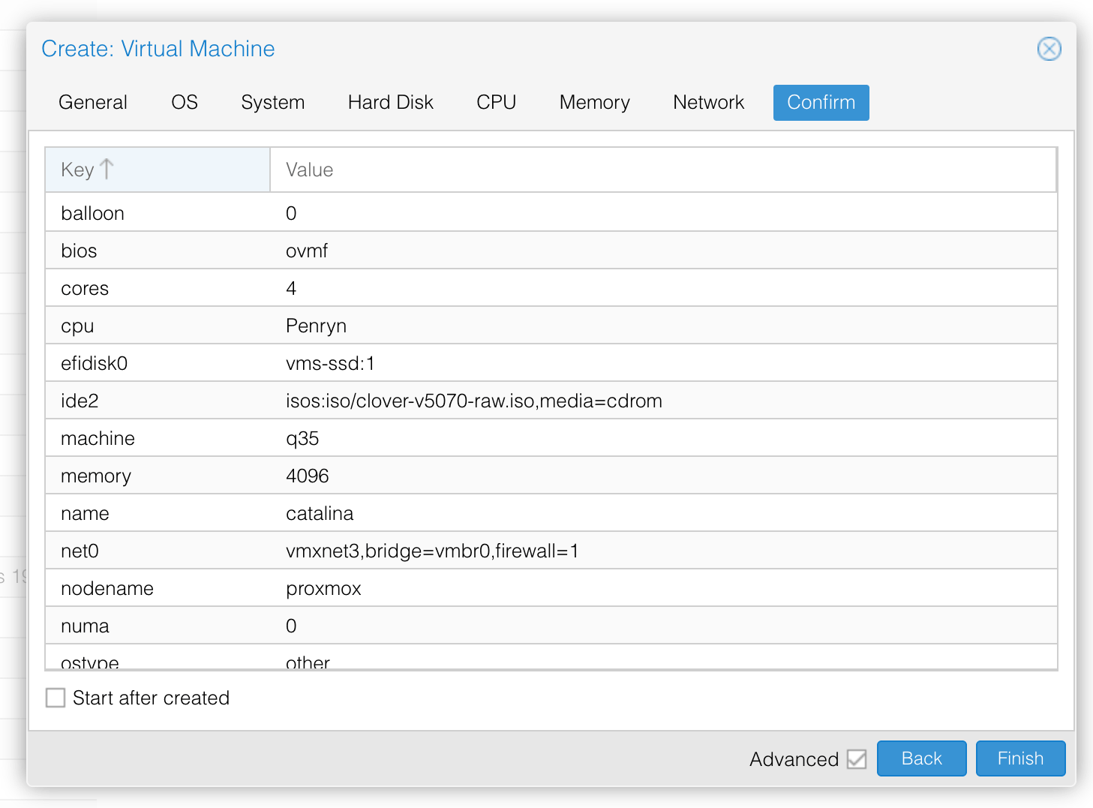Click the Key column sort arrow
The image size is (1093, 808).
pyautogui.click(x=107, y=170)
